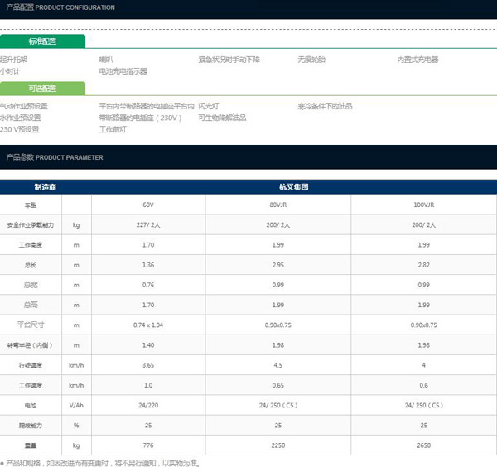Click the 可生物降解油品 optional item

point(222,118)
